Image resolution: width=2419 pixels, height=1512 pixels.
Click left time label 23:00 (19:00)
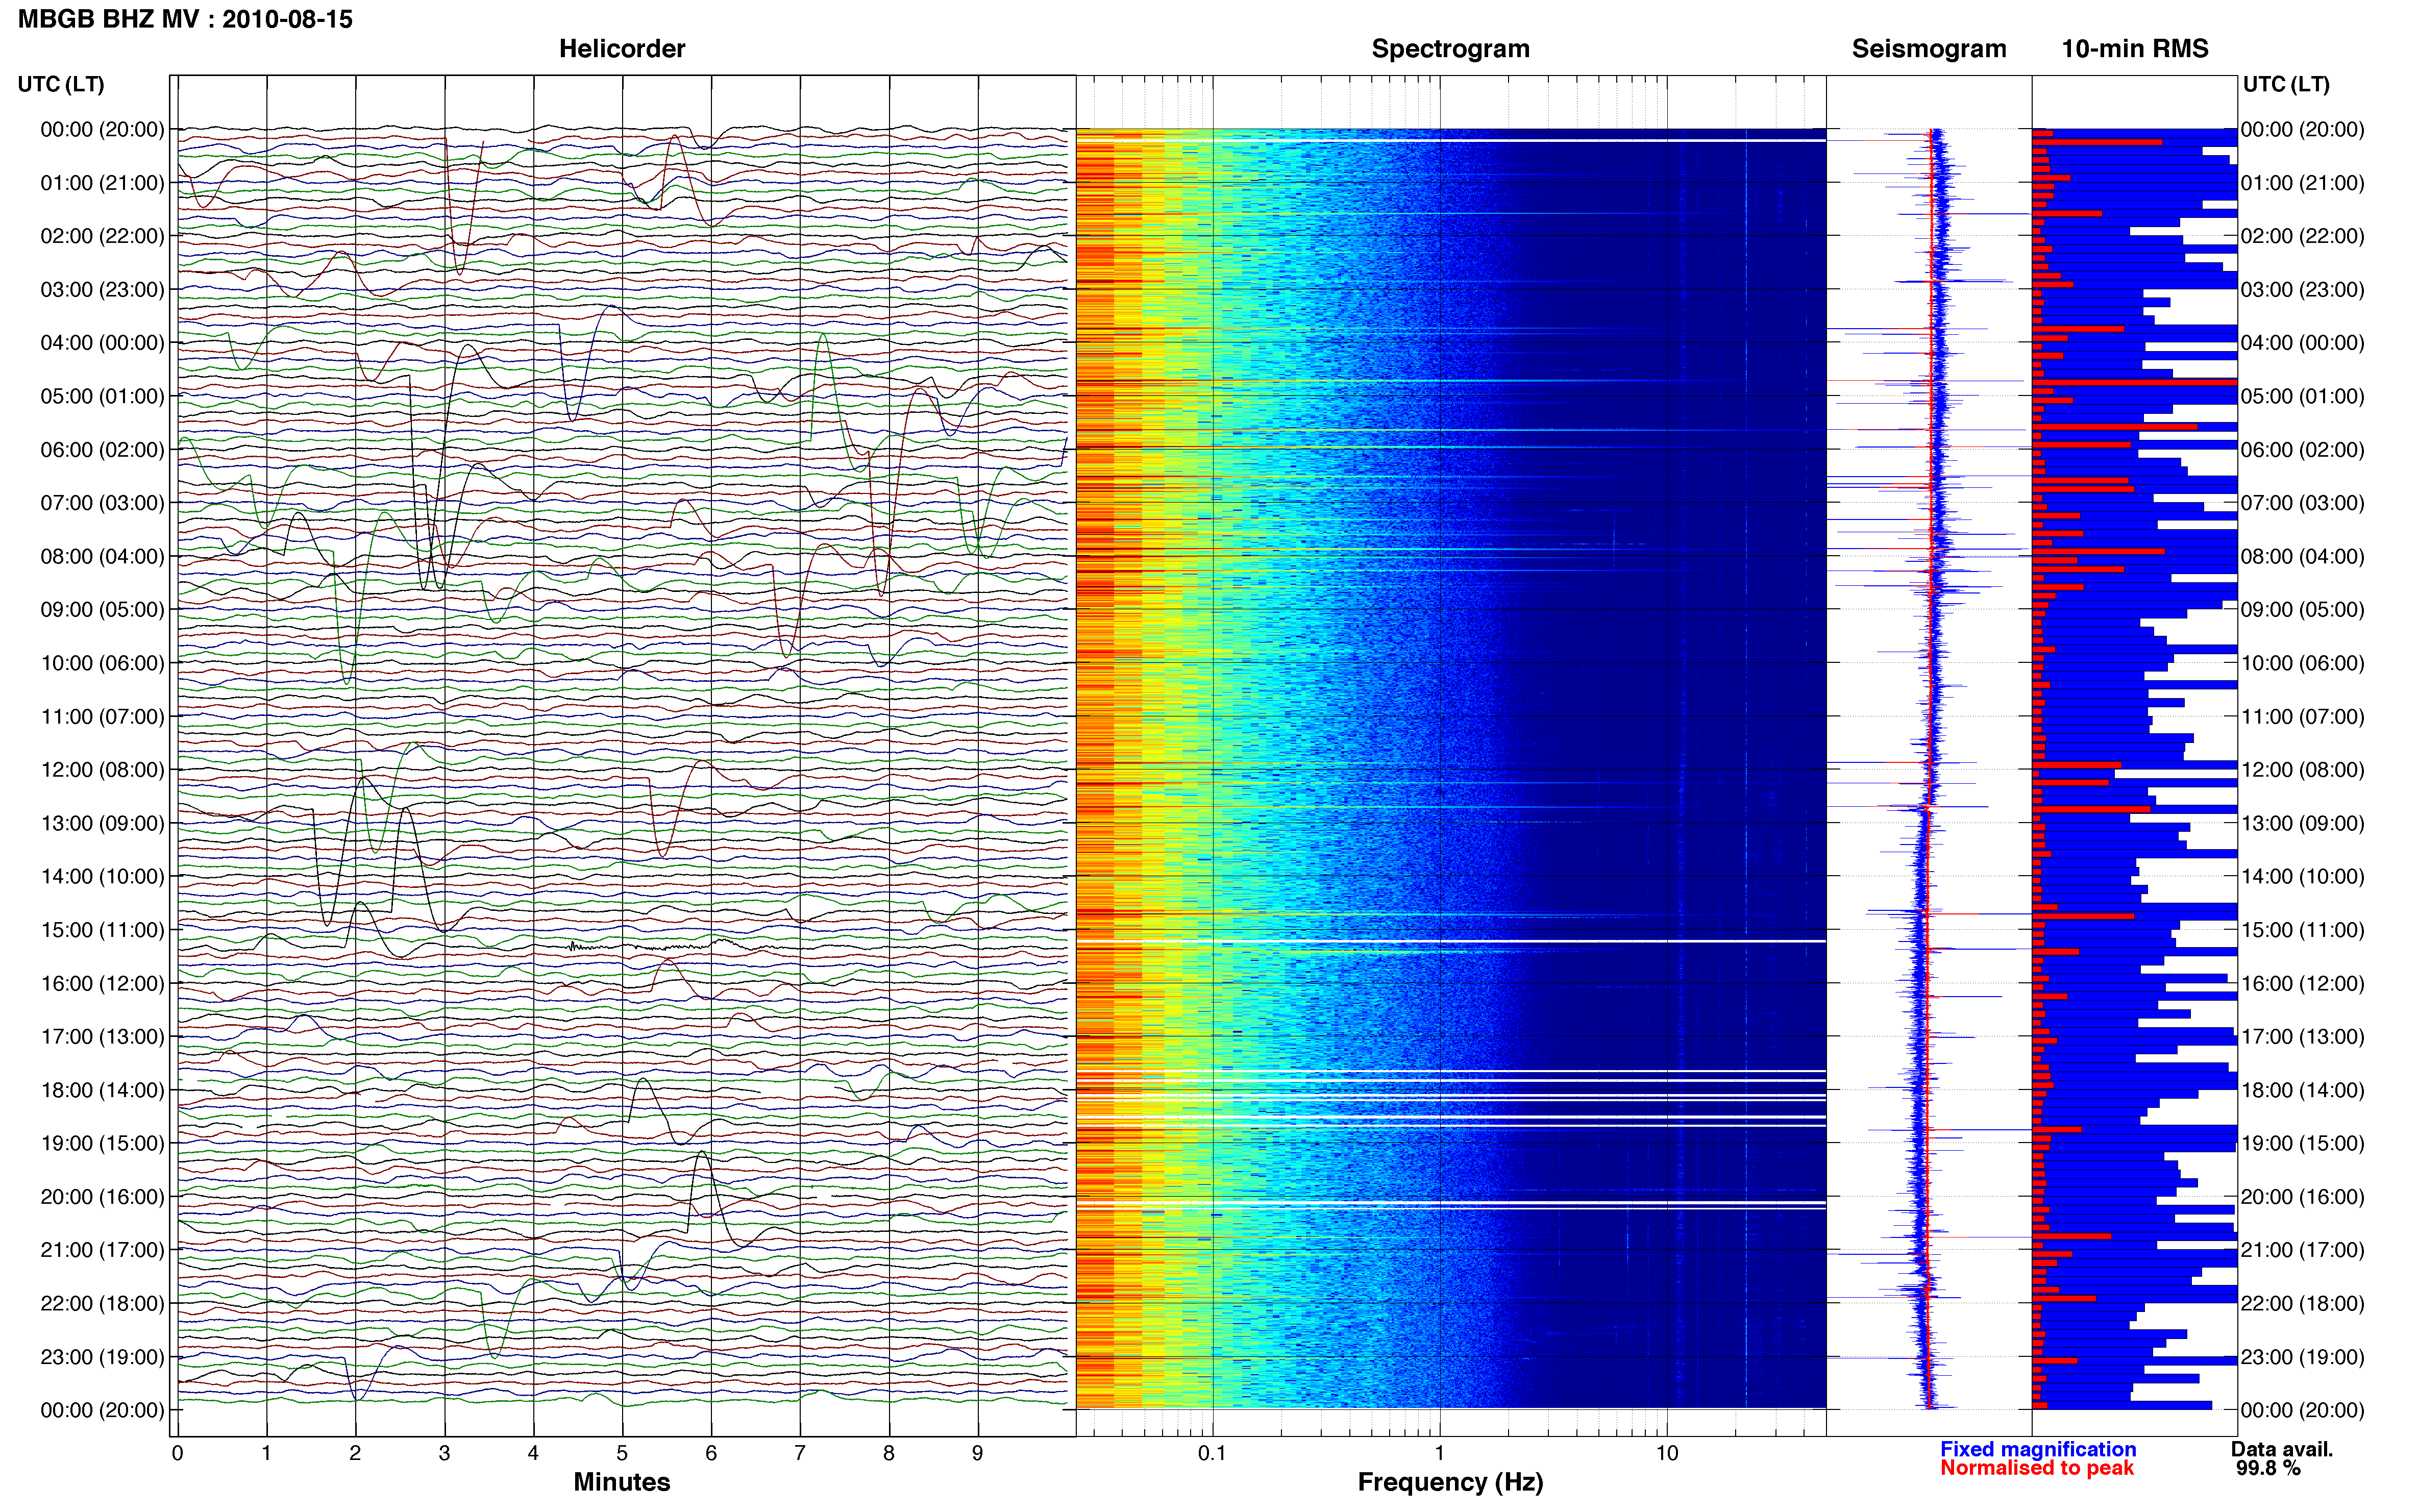[x=102, y=1356]
